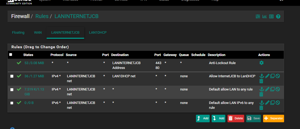Delete the Allow InternetJCB to LanDHCP rule
The image size is (300, 129).
[261, 81]
